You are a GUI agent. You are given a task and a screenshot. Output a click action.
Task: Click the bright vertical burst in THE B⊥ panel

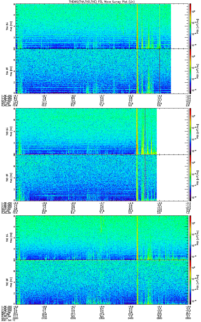(137, 237)
